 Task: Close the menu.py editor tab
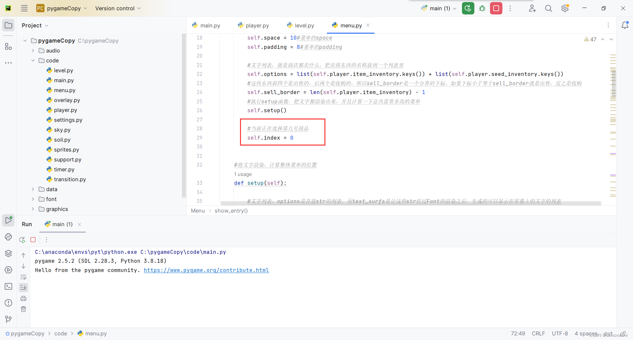pos(368,25)
